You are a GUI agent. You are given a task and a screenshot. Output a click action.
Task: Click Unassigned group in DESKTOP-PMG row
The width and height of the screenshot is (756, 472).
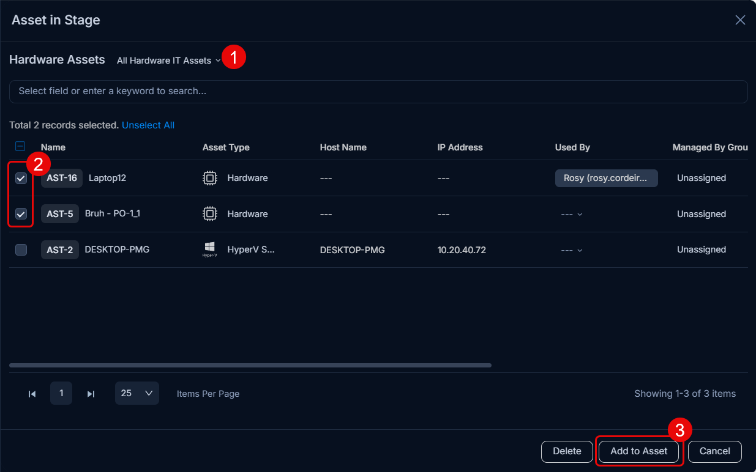coord(702,249)
